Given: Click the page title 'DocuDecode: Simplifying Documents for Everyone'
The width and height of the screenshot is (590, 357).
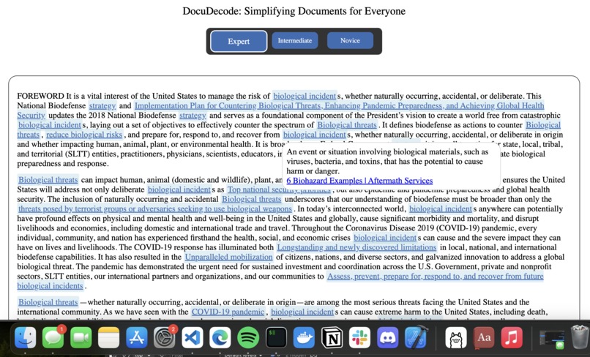Looking at the screenshot, I should tap(294, 11).
